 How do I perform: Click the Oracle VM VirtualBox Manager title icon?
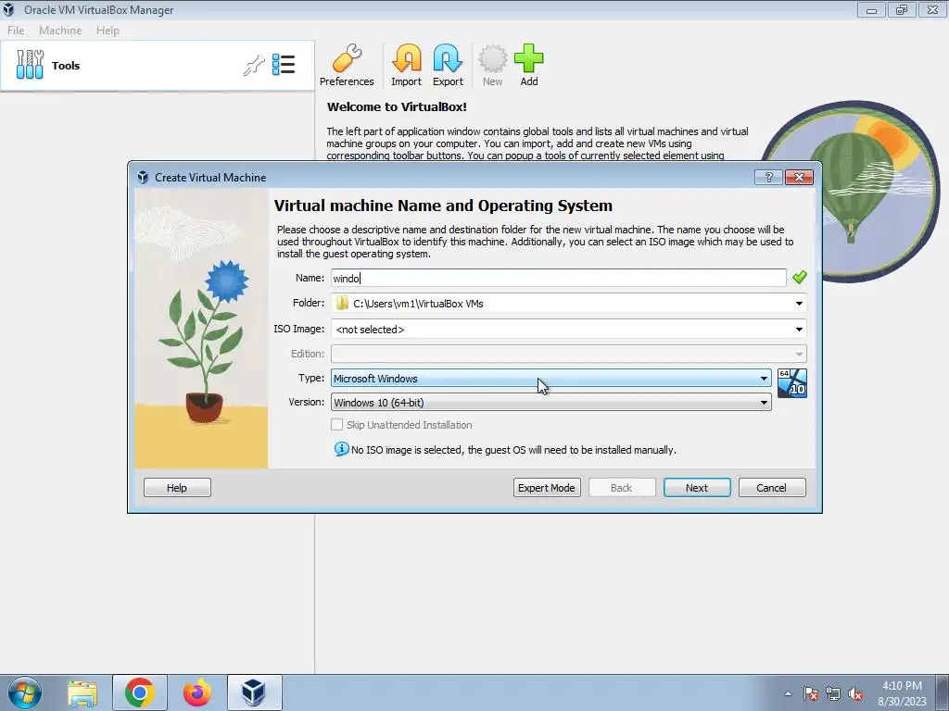(8, 9)
